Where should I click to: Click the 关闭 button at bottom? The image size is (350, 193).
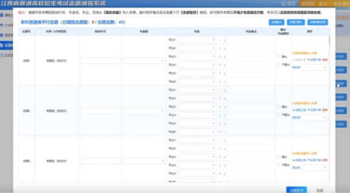tap(320, 190)
